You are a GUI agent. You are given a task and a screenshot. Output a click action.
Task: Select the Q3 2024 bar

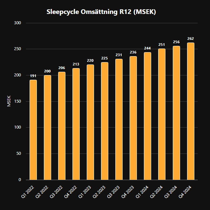click(176, 113)
